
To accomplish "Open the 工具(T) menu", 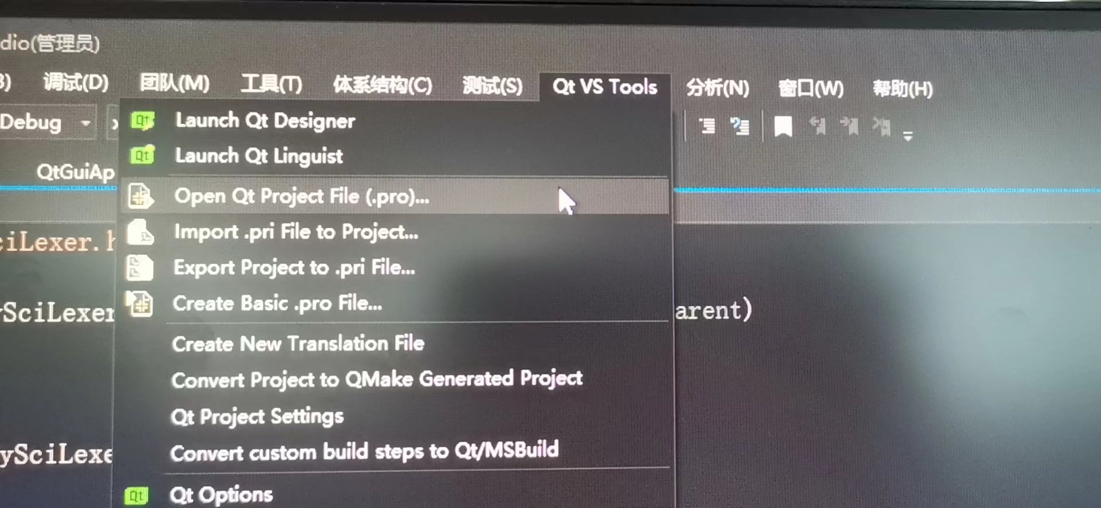I will (271, 85).
